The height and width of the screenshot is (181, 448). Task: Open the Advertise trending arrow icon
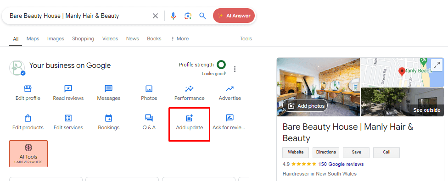pos(230,88)
